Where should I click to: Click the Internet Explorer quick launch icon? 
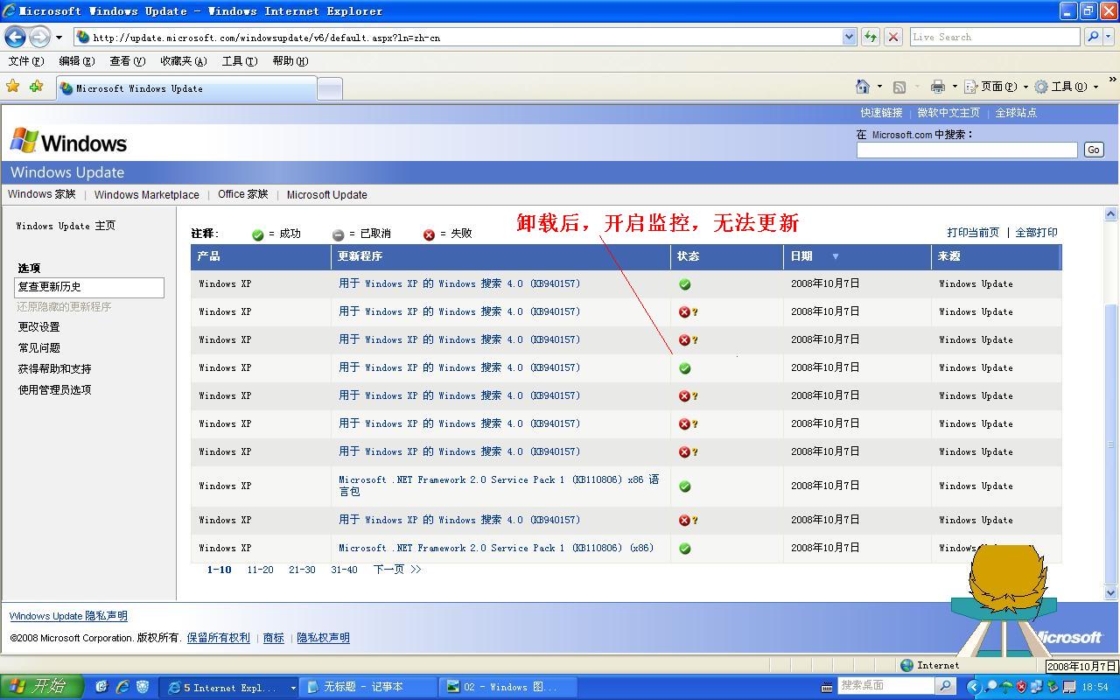coord(122,687)
